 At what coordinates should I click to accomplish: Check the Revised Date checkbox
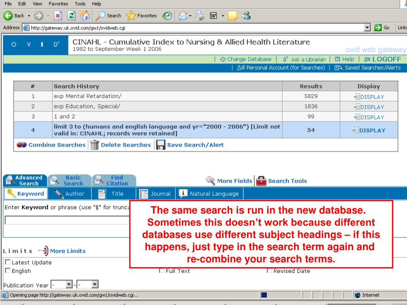point(269,270)
